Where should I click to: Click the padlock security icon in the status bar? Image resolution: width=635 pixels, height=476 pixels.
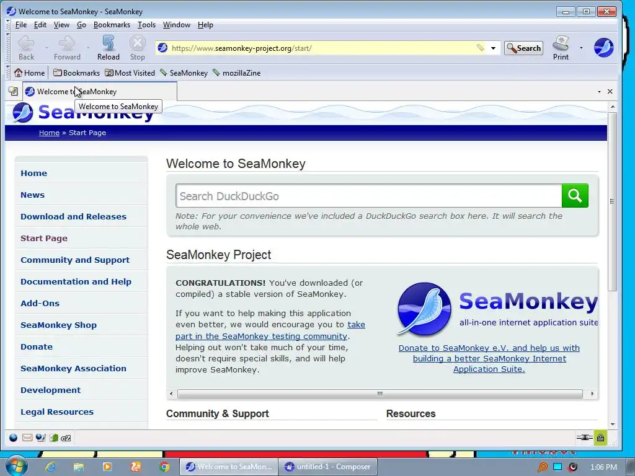pyautogui.click(x=600, y=438)
